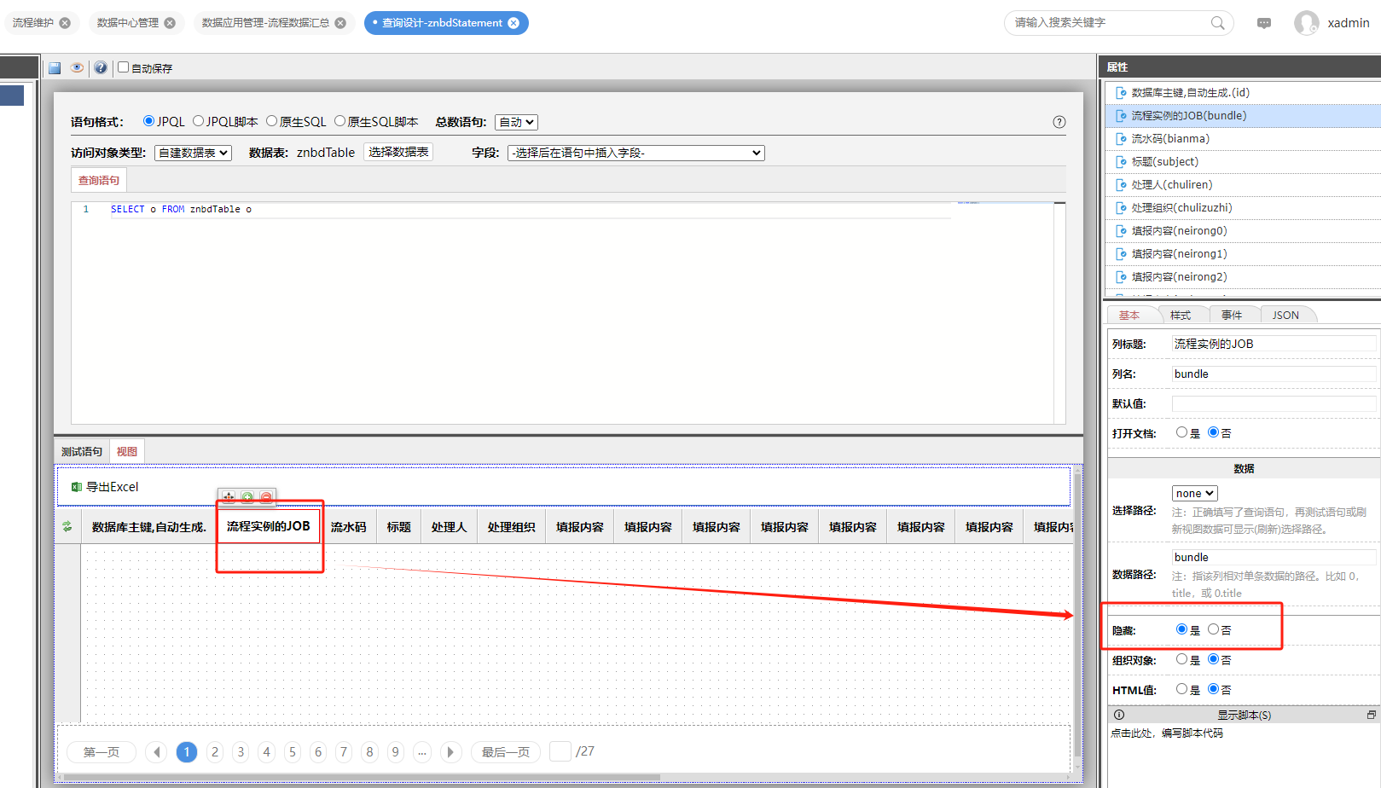This screenshot has width=1381, height=788.
Task: Select the 填报内容(neirong1) property row
Action: [1243, 254]
